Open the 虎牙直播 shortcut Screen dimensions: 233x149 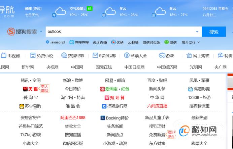point(100,42)
